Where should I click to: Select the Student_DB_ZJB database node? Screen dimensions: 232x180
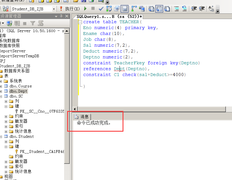(x=15, y=66)
